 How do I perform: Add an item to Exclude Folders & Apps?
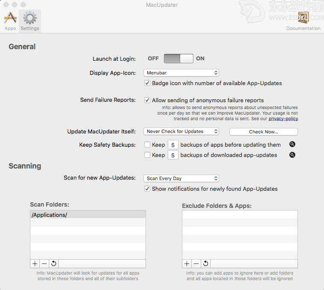[x=187, y=264]
